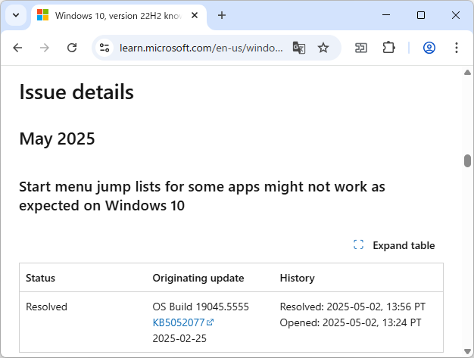Screen dimensions: 474x358
Task: Click the May 2025 heading
Action: pyautogui.click(x=57, y=139)
